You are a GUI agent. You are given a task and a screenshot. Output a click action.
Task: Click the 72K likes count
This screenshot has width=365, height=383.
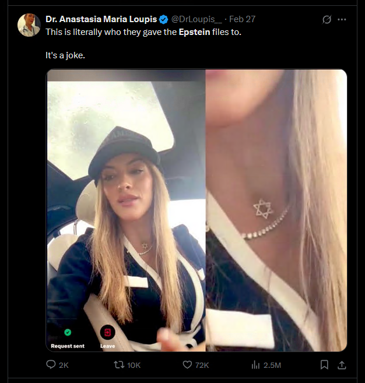(x=202, y=365)
